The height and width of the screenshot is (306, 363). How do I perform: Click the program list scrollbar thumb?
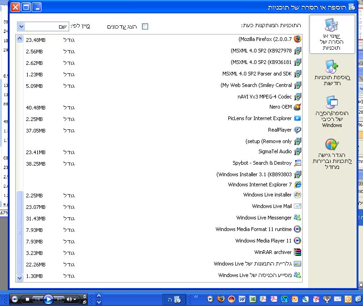(20, 232)
